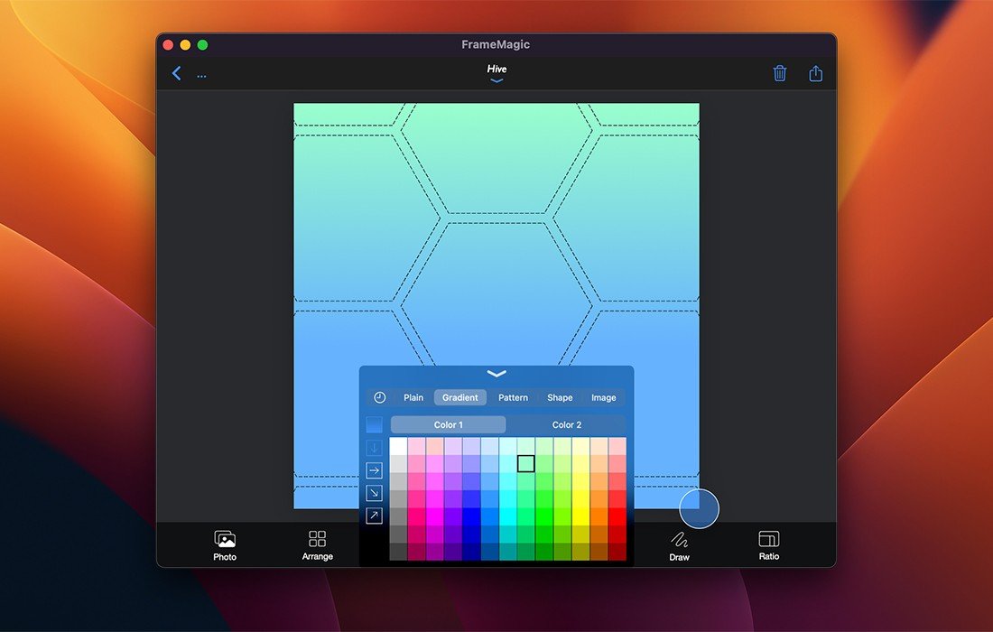Open the three-dots more options menu
The width and height of the screenshot is (993, 632).
[201, 76]
